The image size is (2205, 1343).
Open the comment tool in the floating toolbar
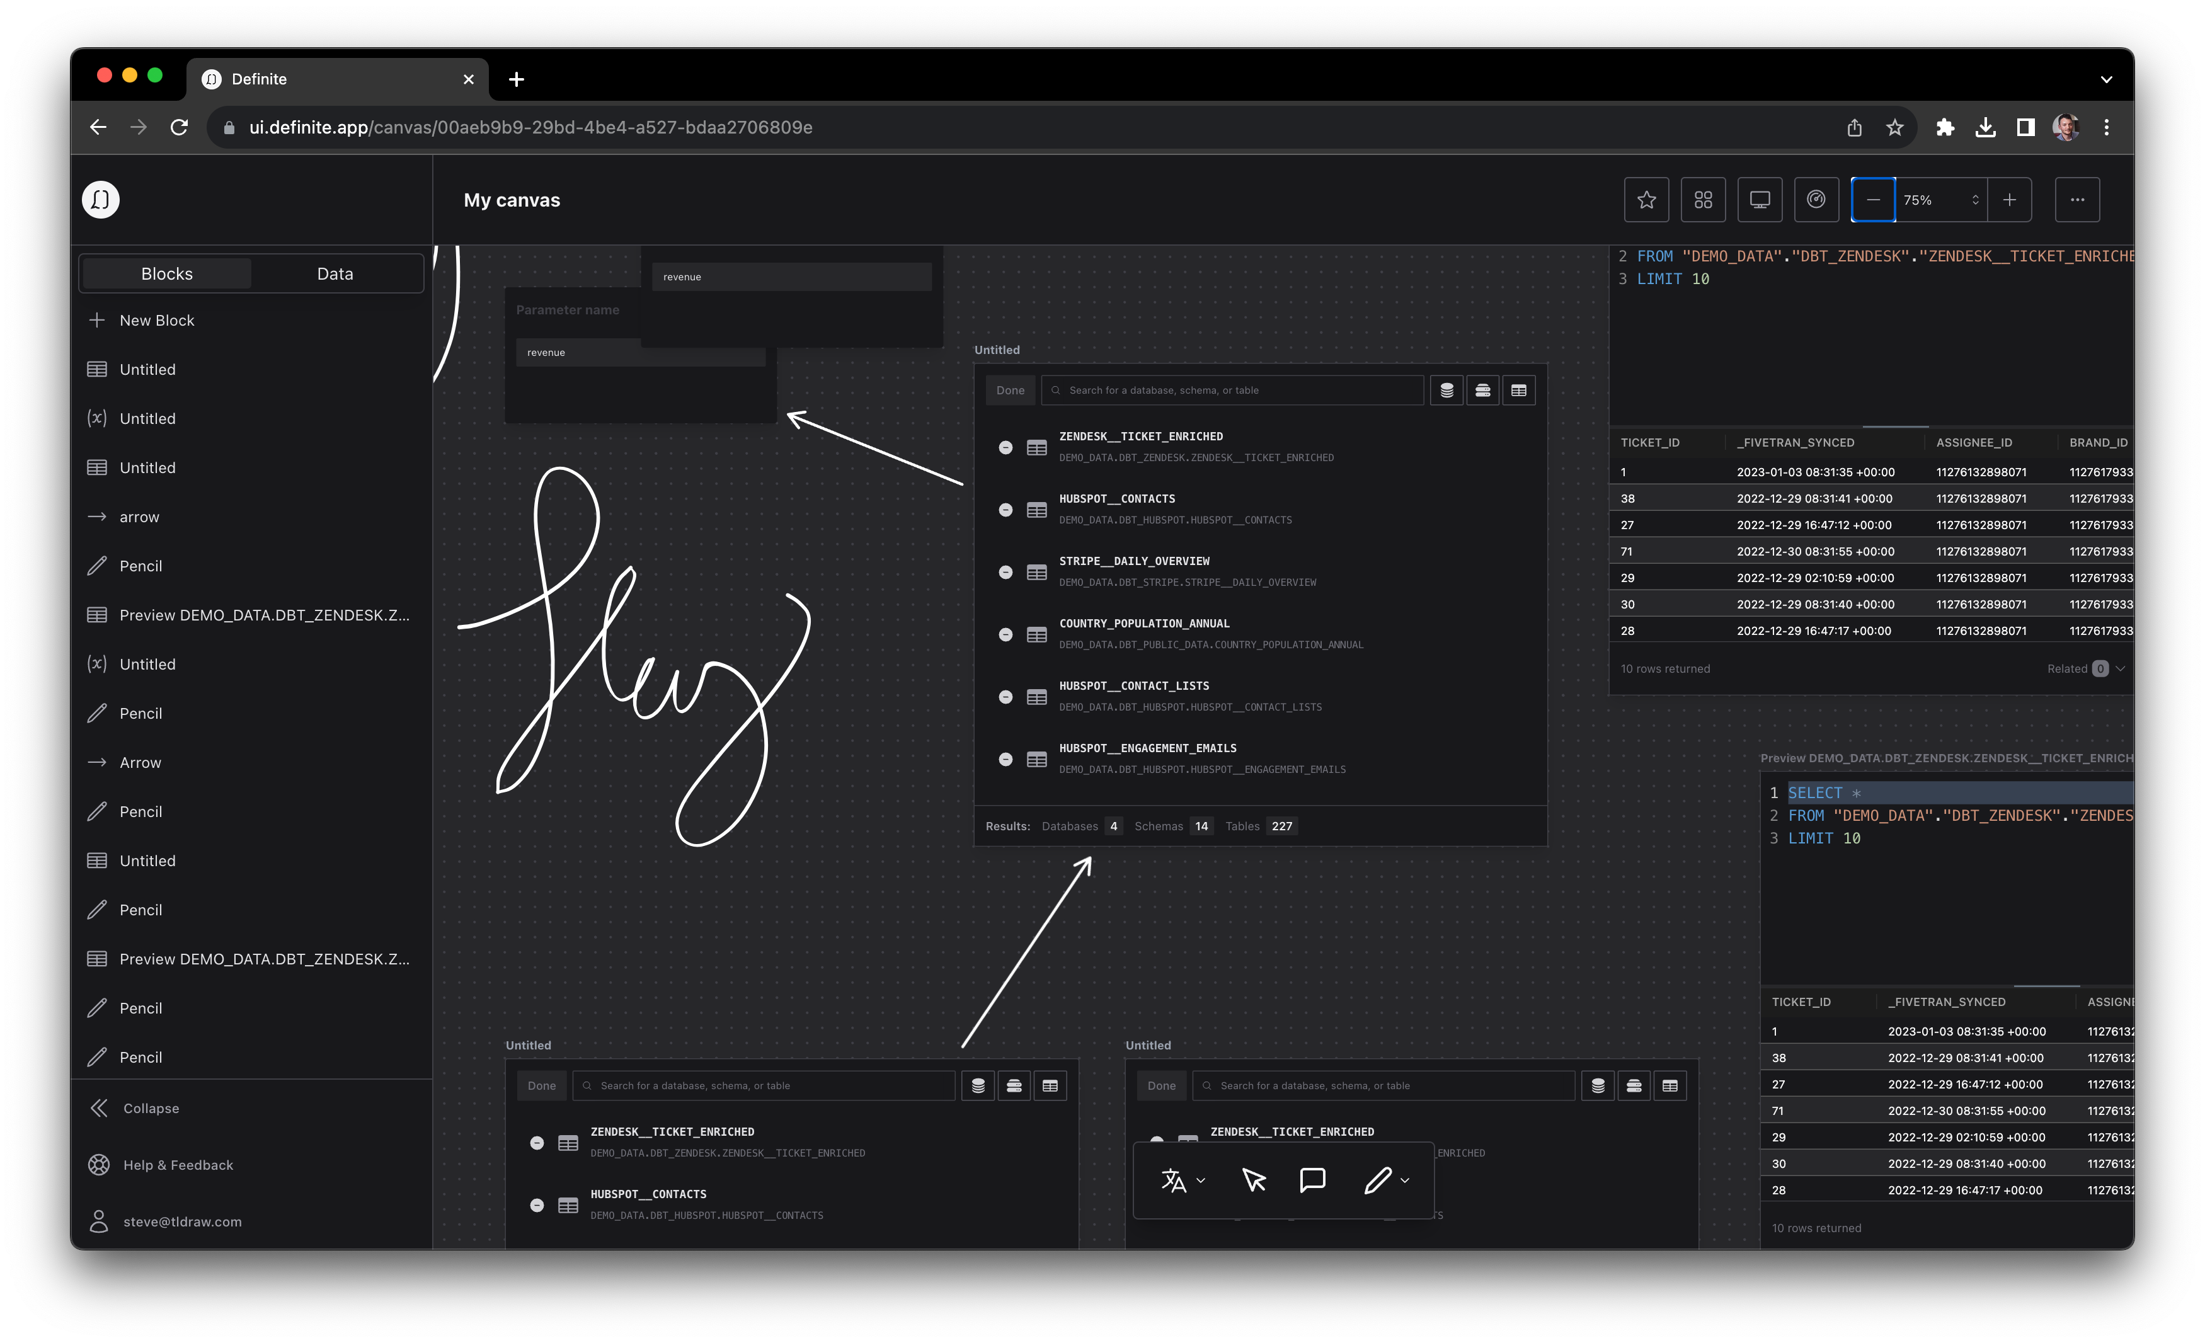[1313, 1181]
